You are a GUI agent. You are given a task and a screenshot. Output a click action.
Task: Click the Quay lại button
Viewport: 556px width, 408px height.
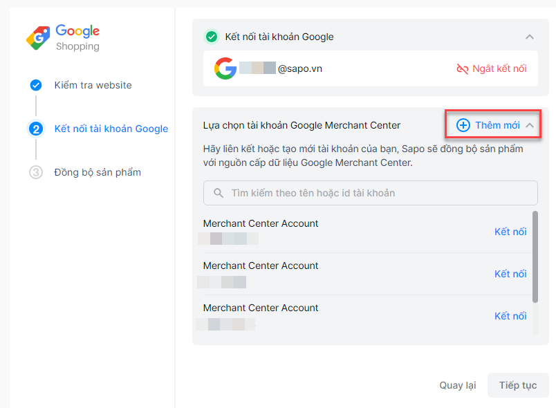pos(457,385)
